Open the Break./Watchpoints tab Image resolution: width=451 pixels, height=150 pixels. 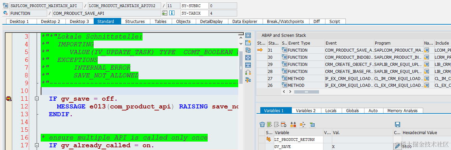pos(285,21)
